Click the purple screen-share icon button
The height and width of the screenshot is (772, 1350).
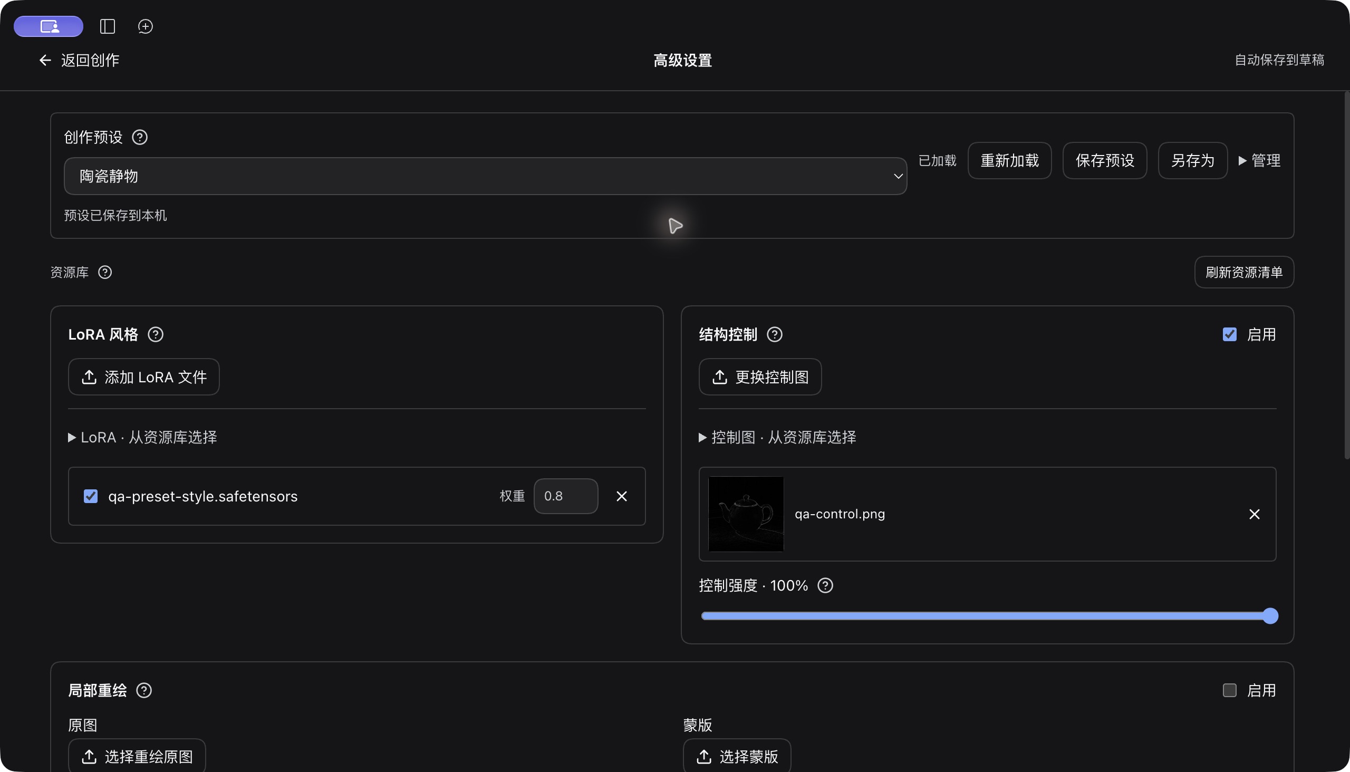pyautogui.click(x=49, y=26)
